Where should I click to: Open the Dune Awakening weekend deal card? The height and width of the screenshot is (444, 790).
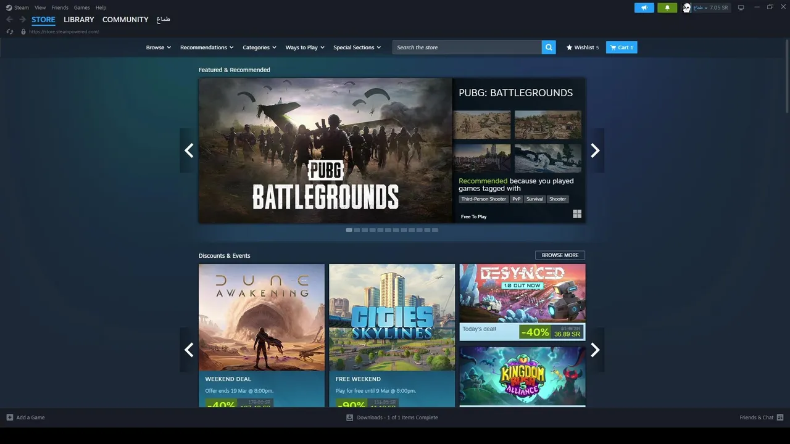(x=262, y=335)
